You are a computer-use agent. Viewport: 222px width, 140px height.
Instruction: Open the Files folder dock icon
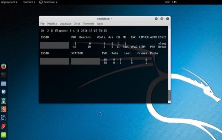pos(4,83)
